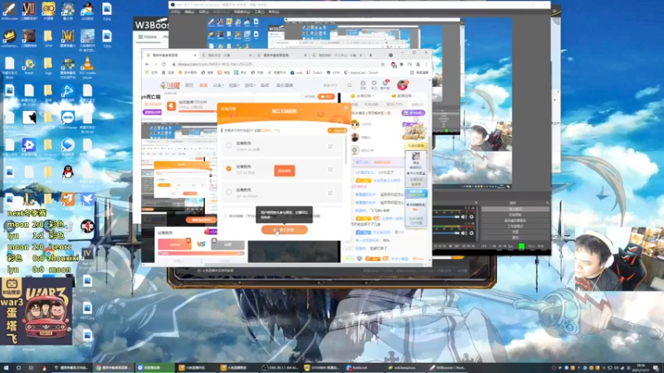Open the VLC media player desktop icon
The width and height of the screenshot is (664, 373).
(x=87, y=67)
